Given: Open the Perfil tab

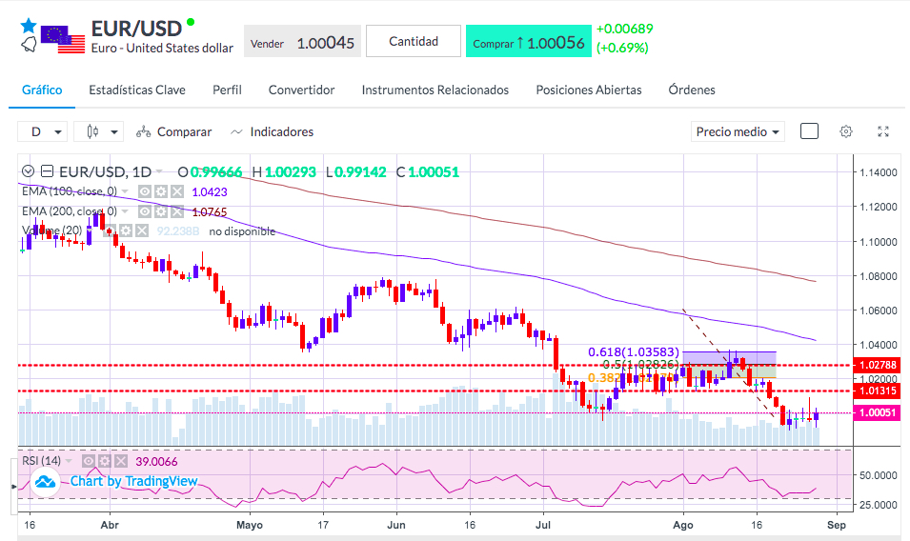Looking at the screenshot, I should [x=227, y=90].
